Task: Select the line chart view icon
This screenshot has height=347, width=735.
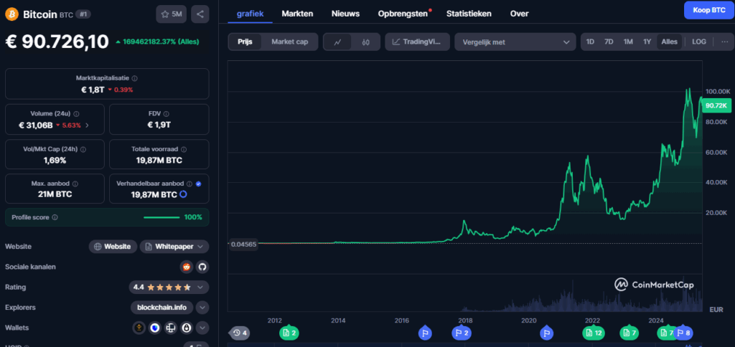Action: (337, 42)
